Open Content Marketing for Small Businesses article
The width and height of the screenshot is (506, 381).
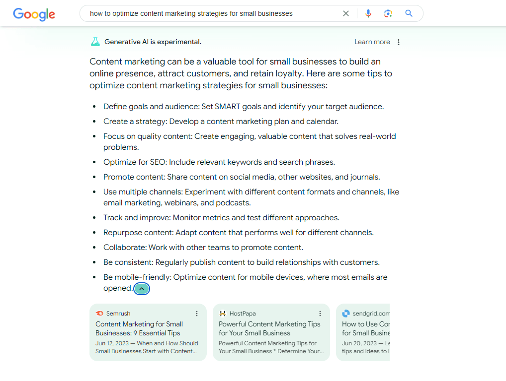click(x=139, y=328)
